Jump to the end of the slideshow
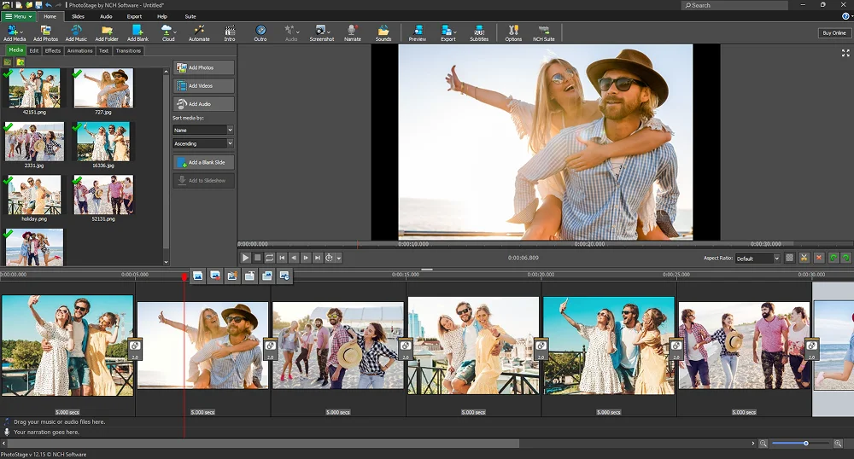 [318, 258]
